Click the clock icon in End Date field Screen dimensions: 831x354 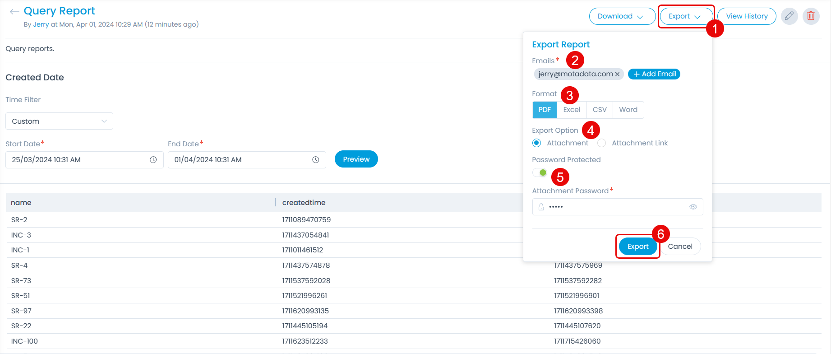tap(316, 160)
